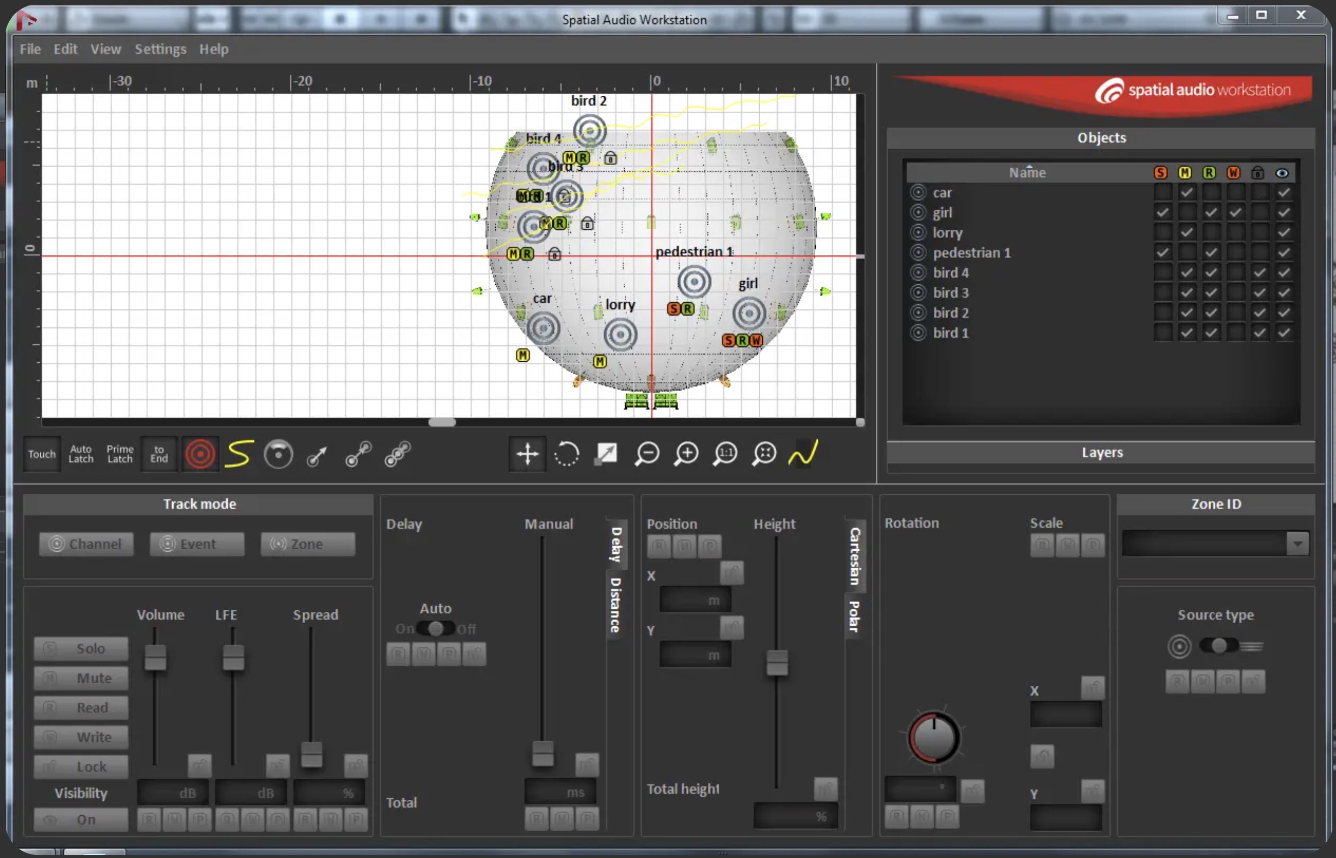Click the zoom-to-fit magnifier icon
Image resolution: width=1336 pixels, height=858 pixels.
coord(764,453)
